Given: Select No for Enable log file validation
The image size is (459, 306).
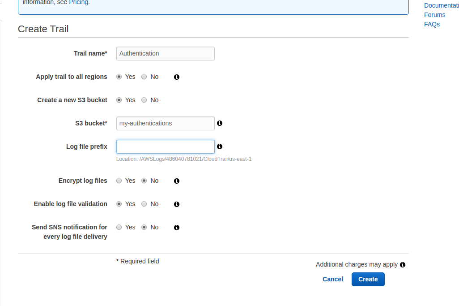Looking at the screenshot, I should (x=144, y=204).
